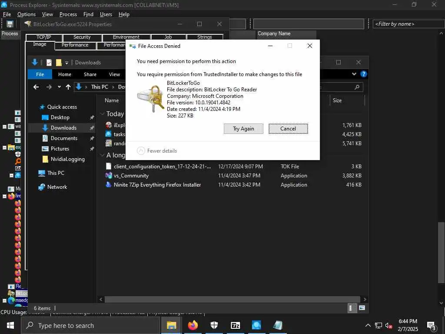The image size is (445, 334).
Task: Click the save icon in Process Explorer toolbar
Action: pos(10,24)
